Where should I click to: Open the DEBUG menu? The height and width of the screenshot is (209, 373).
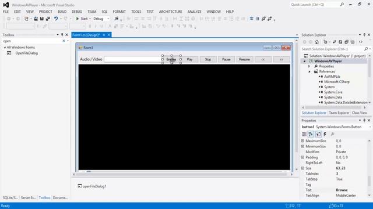pos(77,12)
